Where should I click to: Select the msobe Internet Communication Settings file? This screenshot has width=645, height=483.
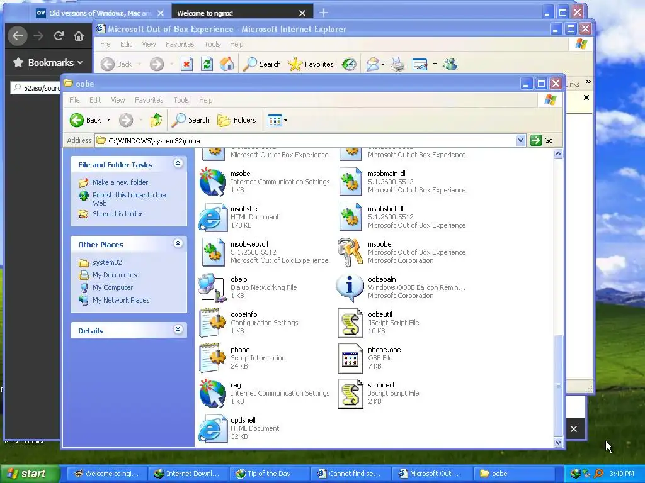(x=213, y=182)
